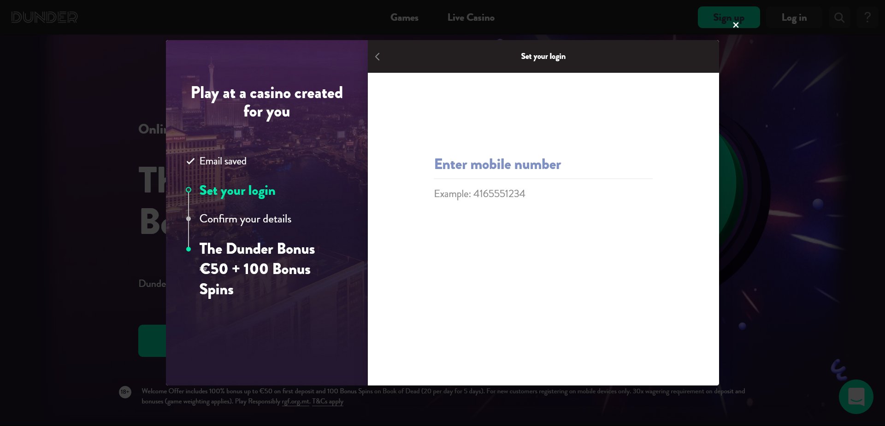Focus the Enter mobile number field
The image size is (885, 426).
click(x=543, y=165)
